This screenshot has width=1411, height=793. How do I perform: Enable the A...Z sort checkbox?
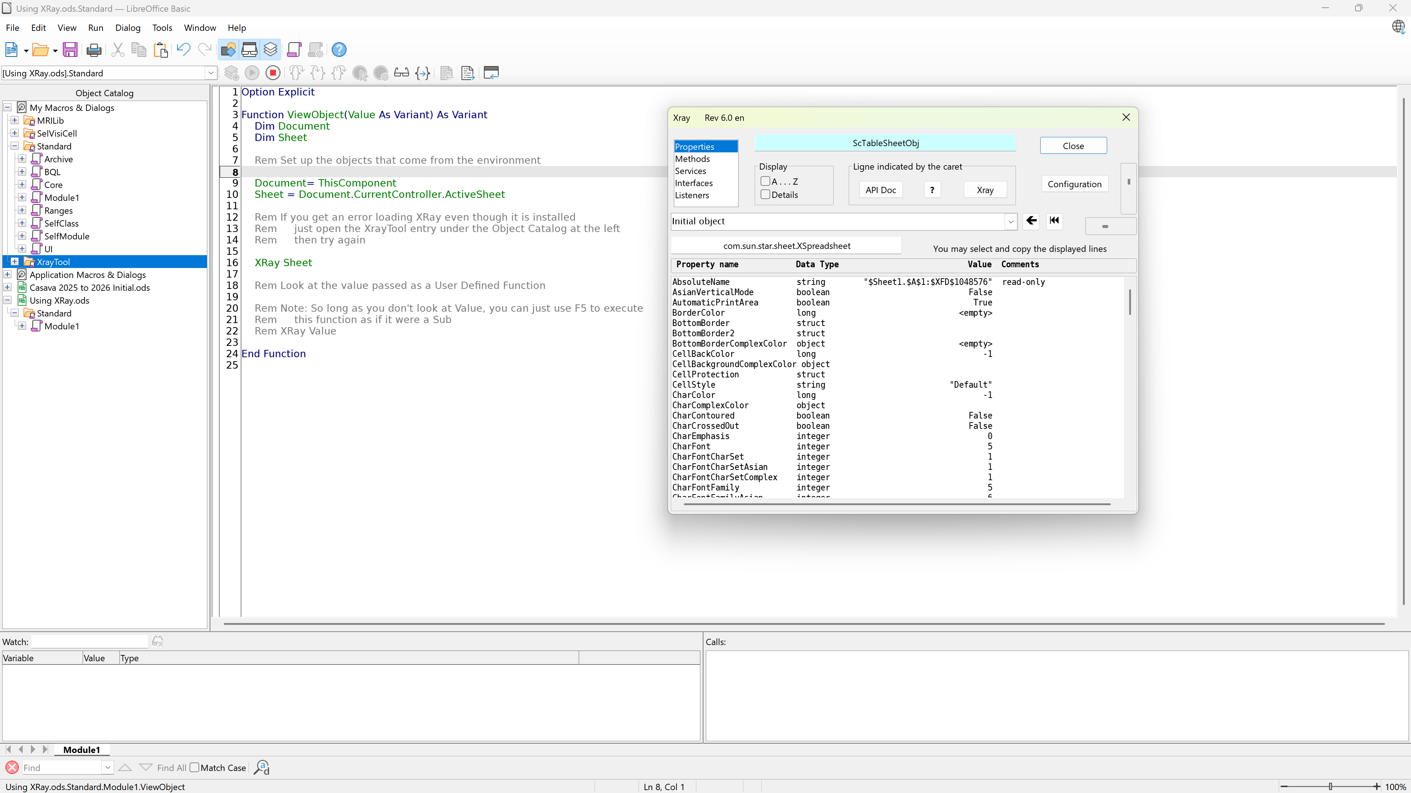(x=765, y=181)
